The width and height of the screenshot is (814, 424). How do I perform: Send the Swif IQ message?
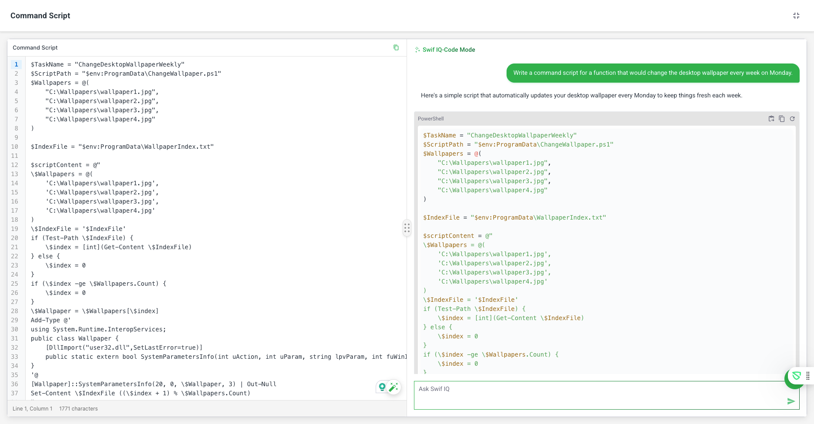pyautogui.click(x=791, y=401)
